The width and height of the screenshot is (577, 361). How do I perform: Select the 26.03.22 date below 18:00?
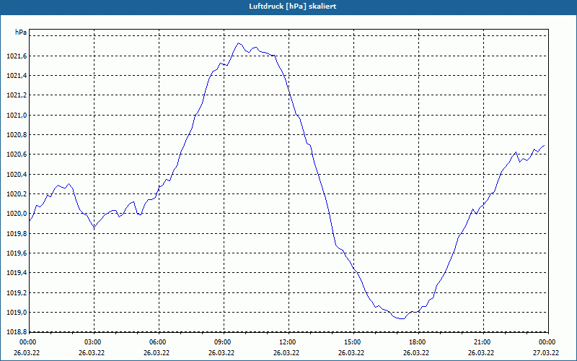pos(416,353)
